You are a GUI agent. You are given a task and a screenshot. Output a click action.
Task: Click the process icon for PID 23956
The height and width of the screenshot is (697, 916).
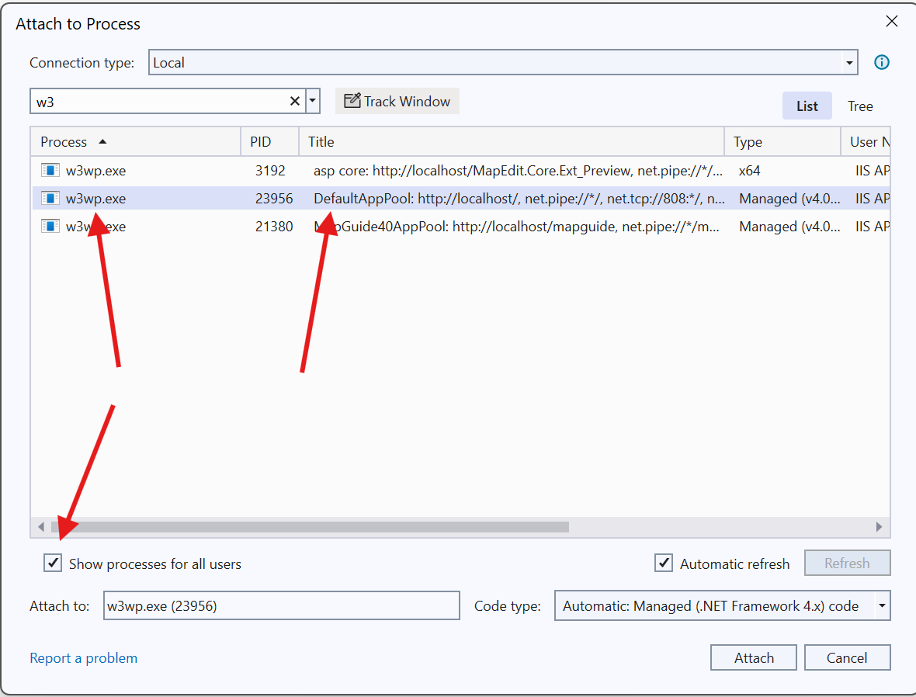coord(50,199)
